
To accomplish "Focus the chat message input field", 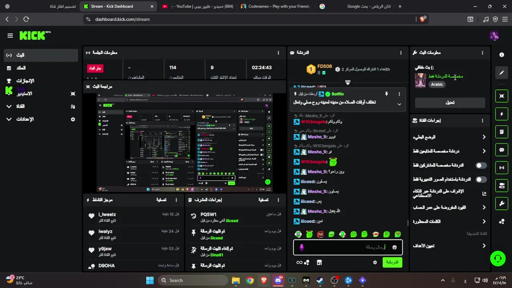I will [x=348, y=247].
